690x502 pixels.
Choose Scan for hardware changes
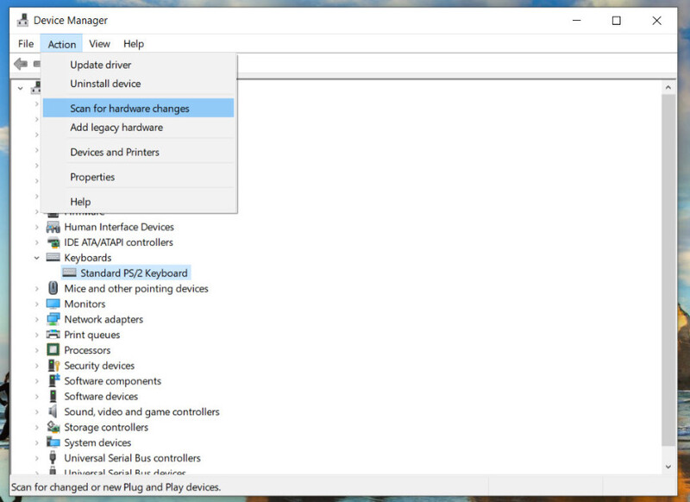pos(138,108)
